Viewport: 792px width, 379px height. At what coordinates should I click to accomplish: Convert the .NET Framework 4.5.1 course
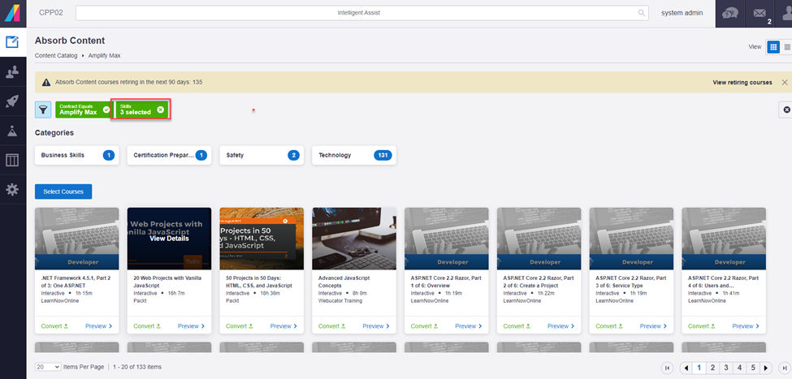[x=54, y=326]
